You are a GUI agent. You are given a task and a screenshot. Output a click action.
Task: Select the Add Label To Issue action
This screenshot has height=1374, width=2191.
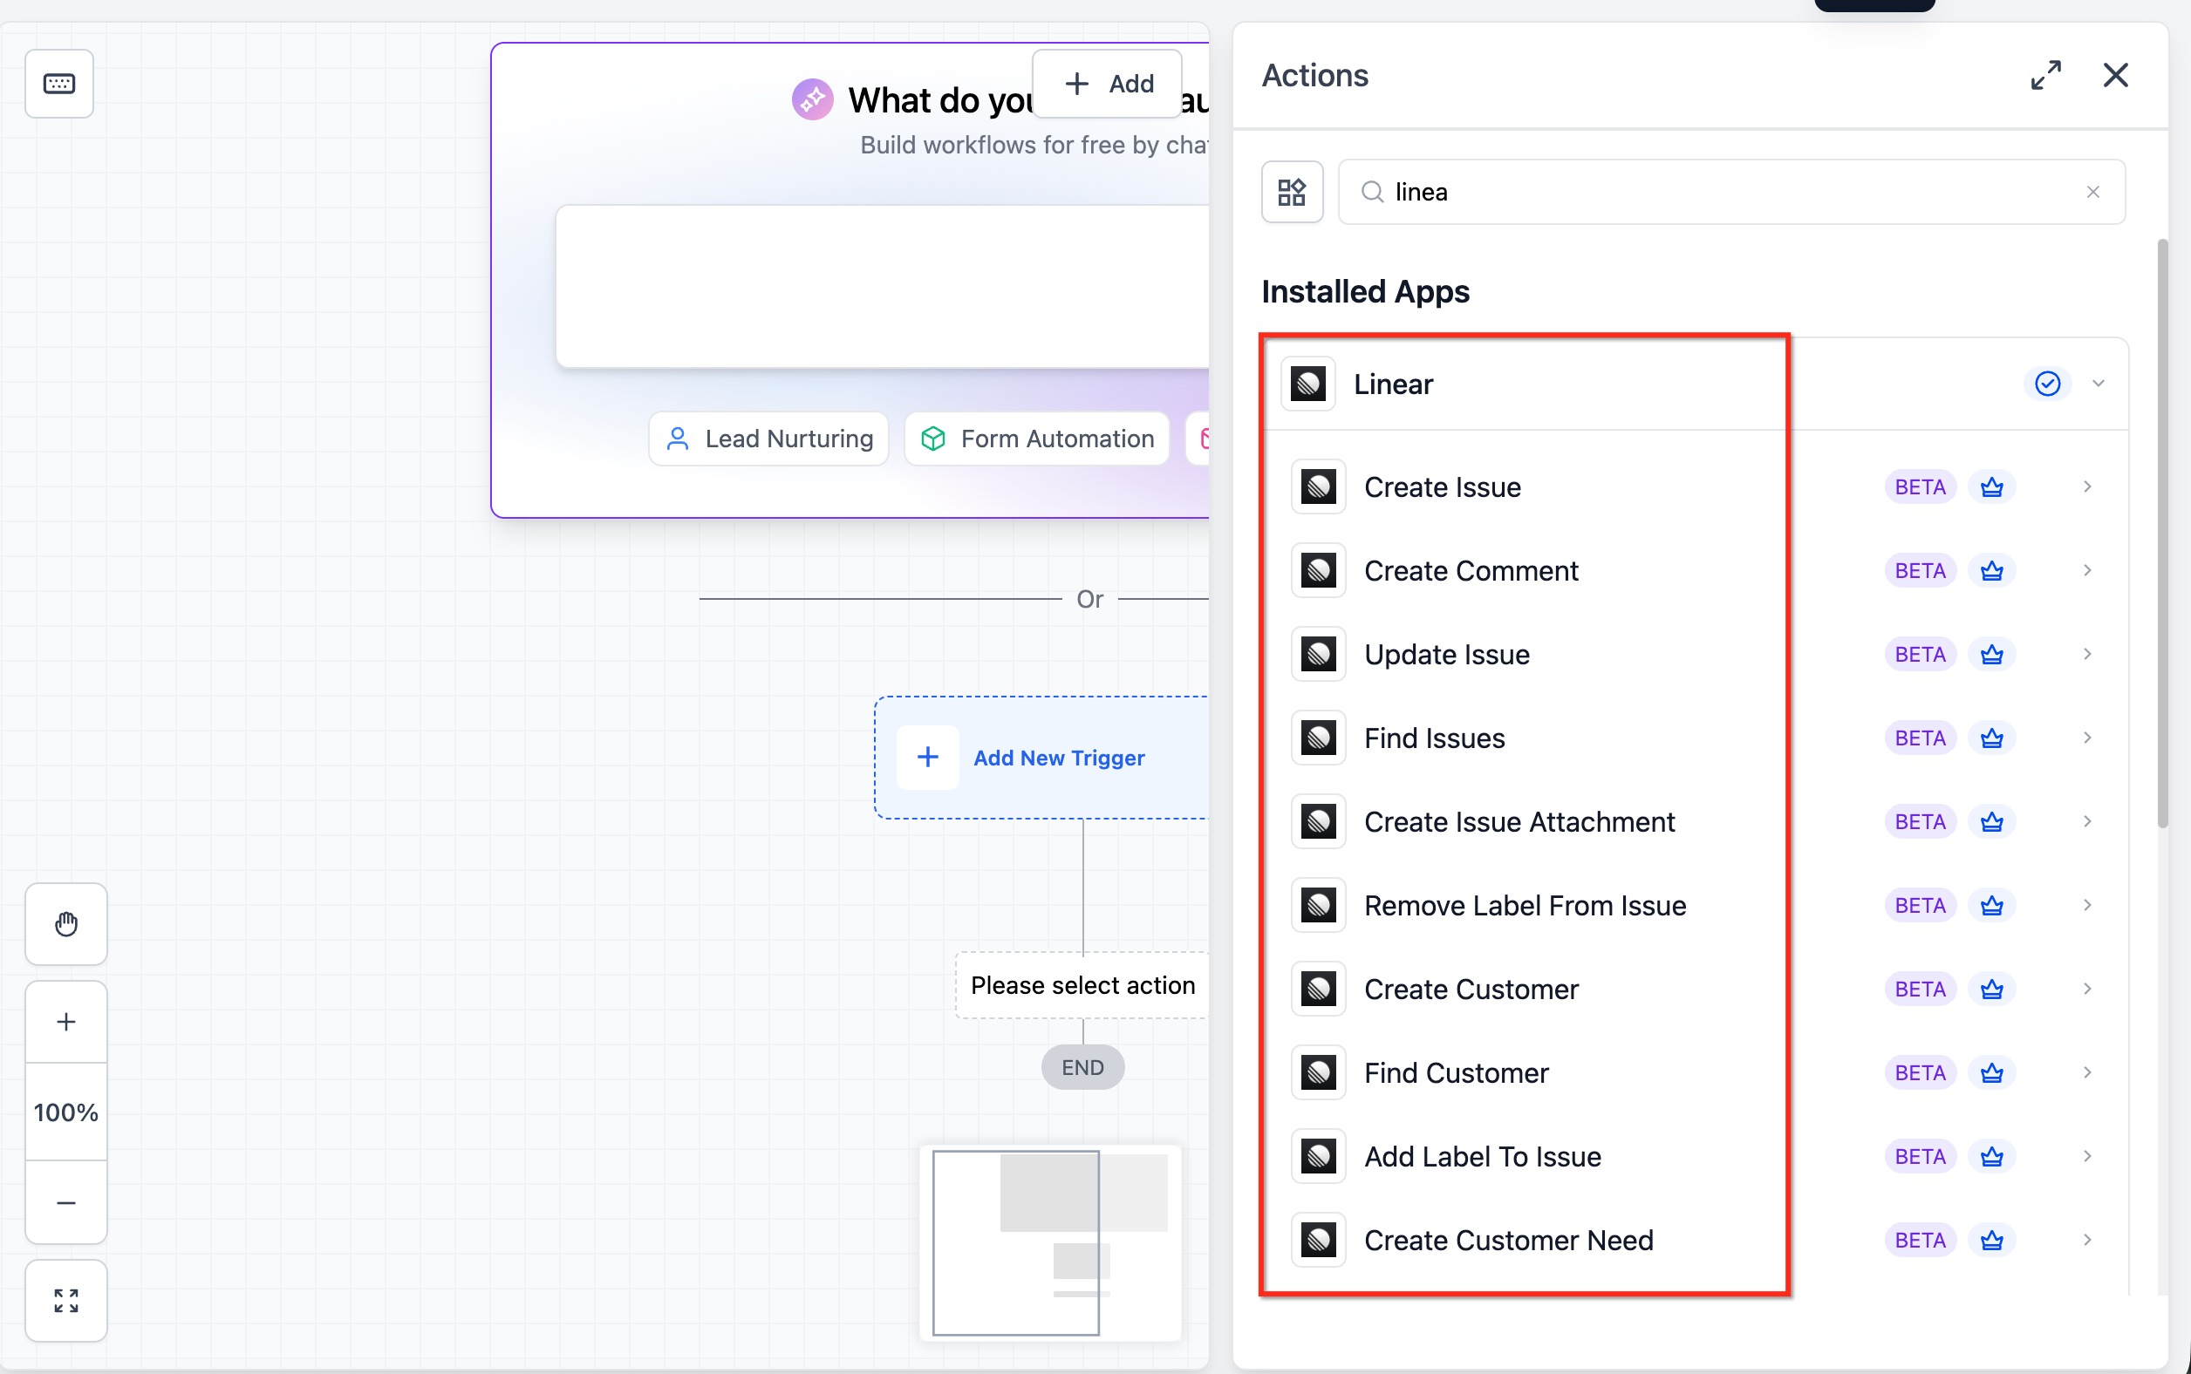1696,1156
